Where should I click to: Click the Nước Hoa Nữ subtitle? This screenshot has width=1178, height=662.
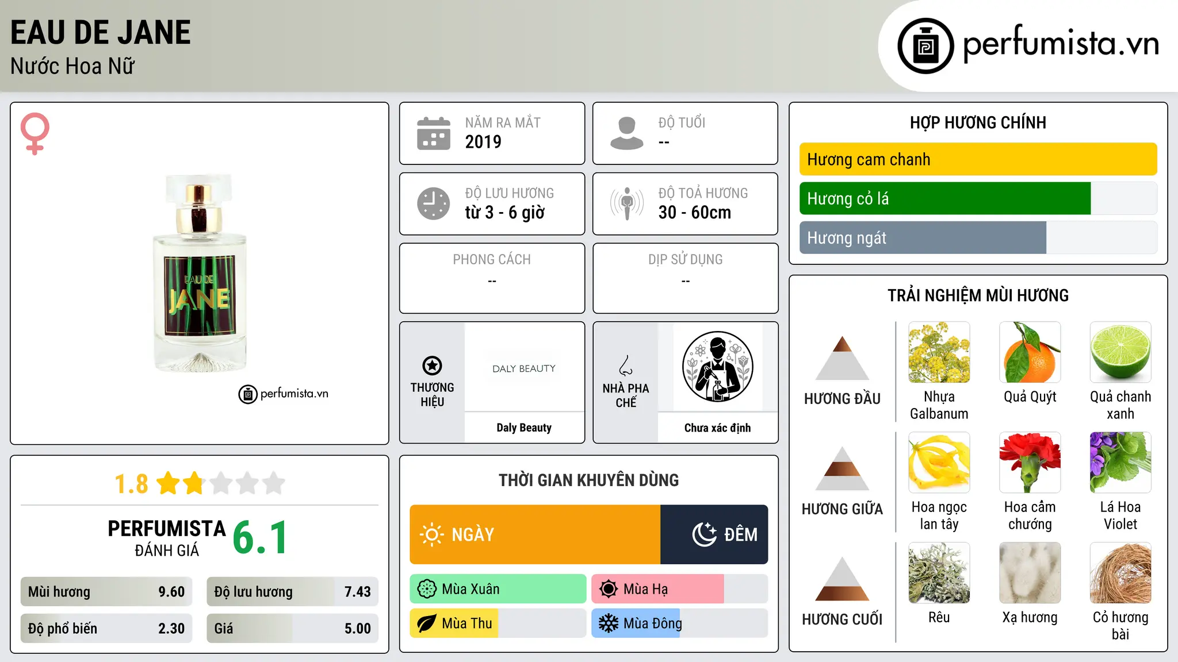click(x=72, y=66)
